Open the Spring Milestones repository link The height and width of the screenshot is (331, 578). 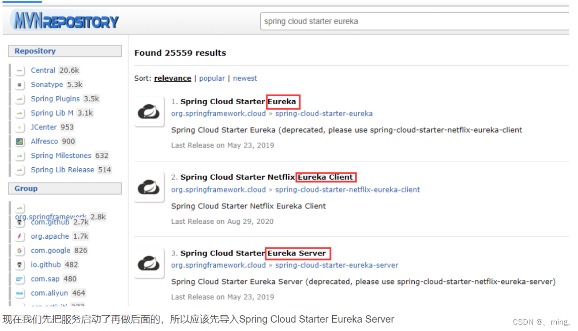click(x=61, y=156)
